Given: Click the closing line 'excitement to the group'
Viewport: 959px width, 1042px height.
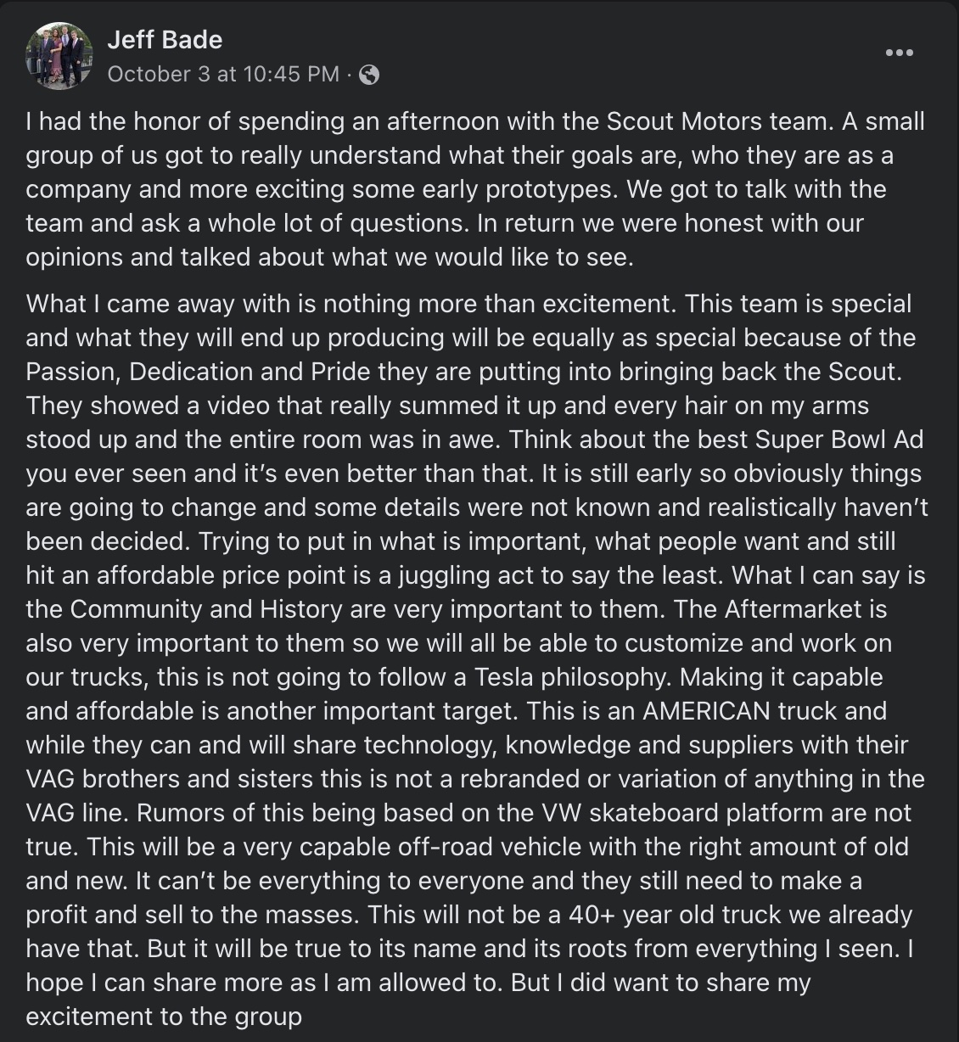Looking at the screenshot, I should [164, 1017].
